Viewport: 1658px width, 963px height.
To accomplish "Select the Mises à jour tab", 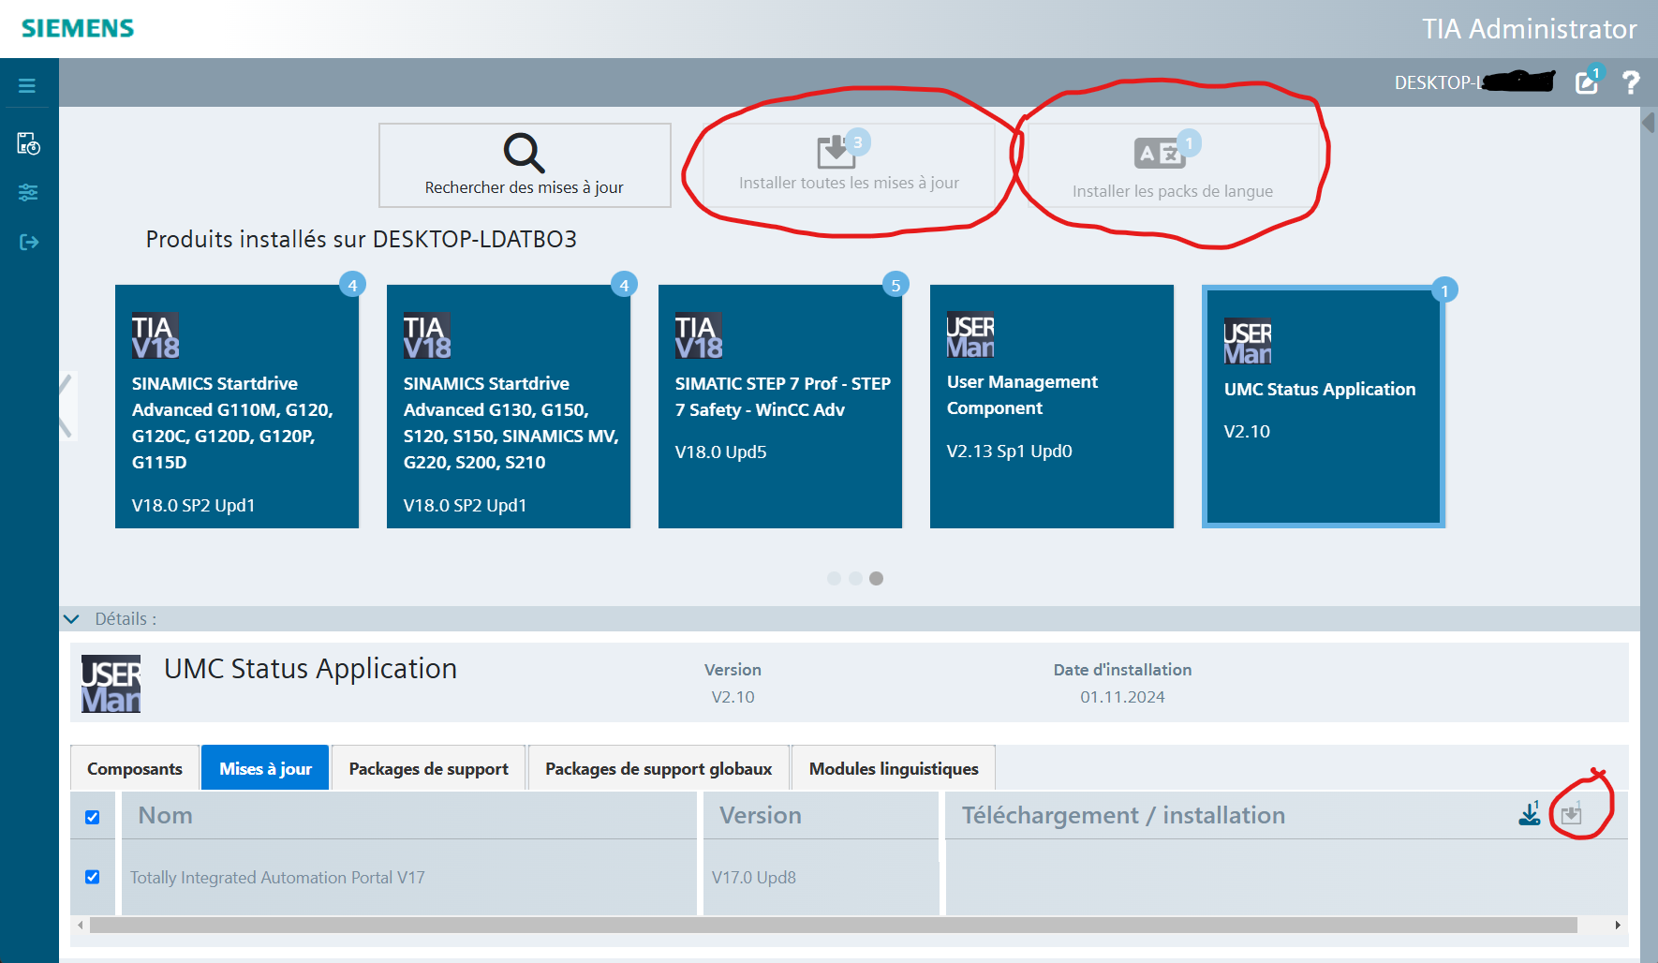I will coord(265,768).
